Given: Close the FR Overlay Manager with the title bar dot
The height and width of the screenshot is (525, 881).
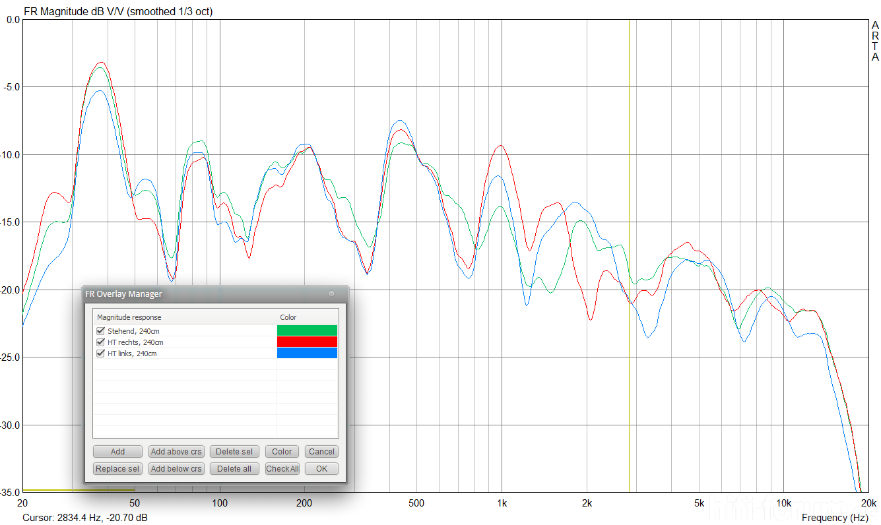Looking at the screenshot, I should pos(332,294).
